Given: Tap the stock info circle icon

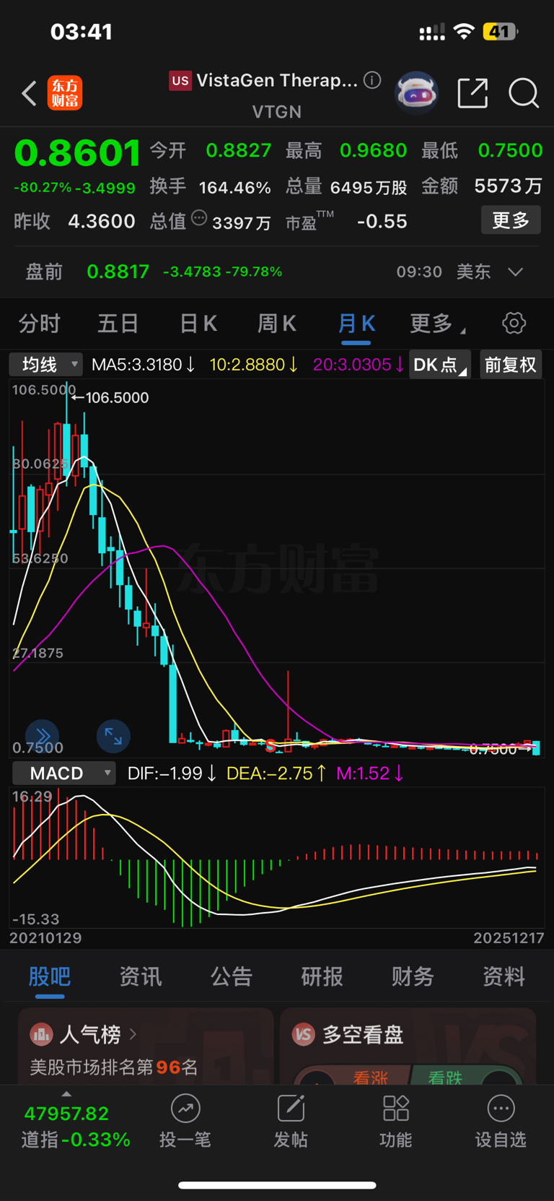Looking at the screenshot, I should coord(372,80).
